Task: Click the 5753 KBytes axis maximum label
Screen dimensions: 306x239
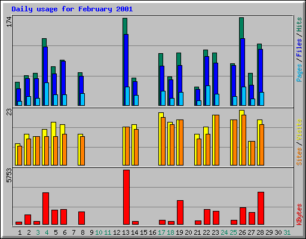Action: click(x=9, y=176)
